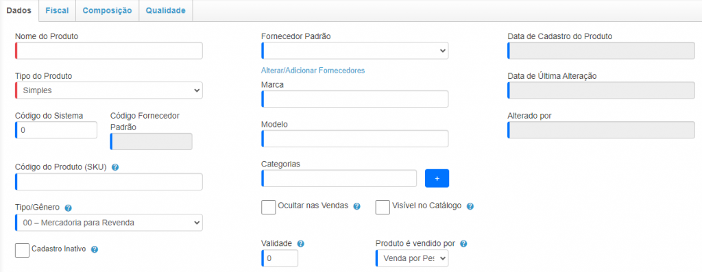Image resolution: width=702 pixels, height=272 pixels.
Task: Click the Validade number field
Action: [x=280, y=258]
